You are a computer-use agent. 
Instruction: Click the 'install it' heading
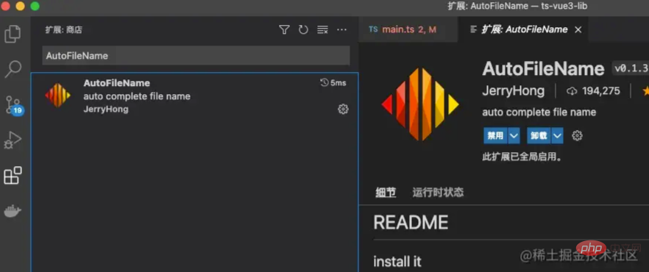click(397, 261)
